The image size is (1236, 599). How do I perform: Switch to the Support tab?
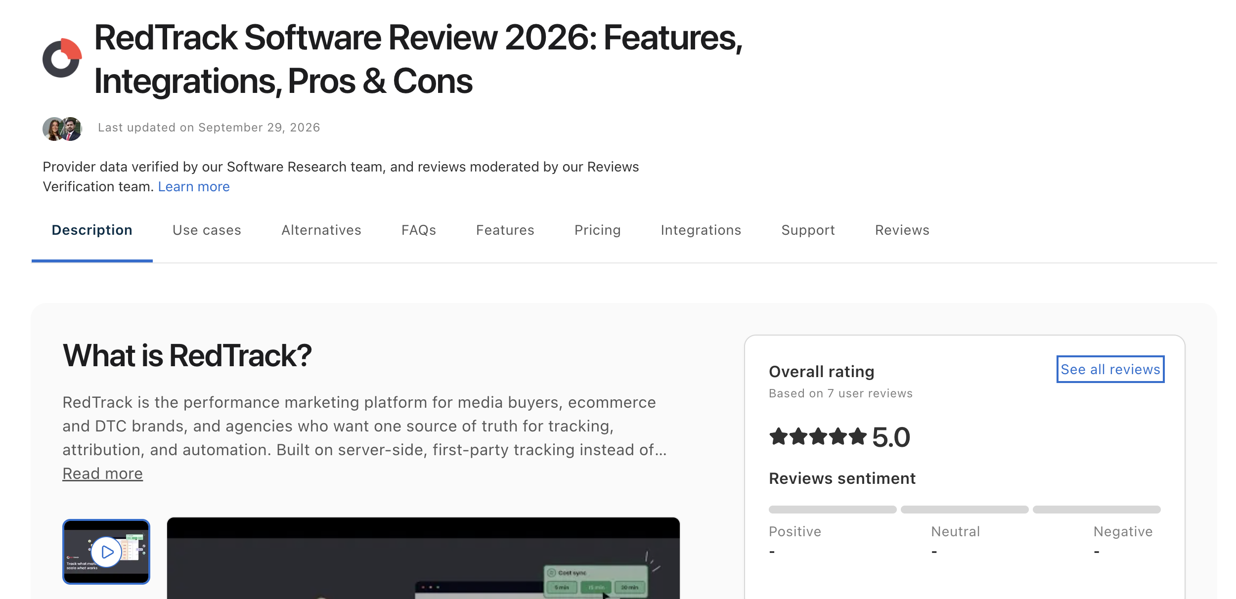(x=808, y=230)
